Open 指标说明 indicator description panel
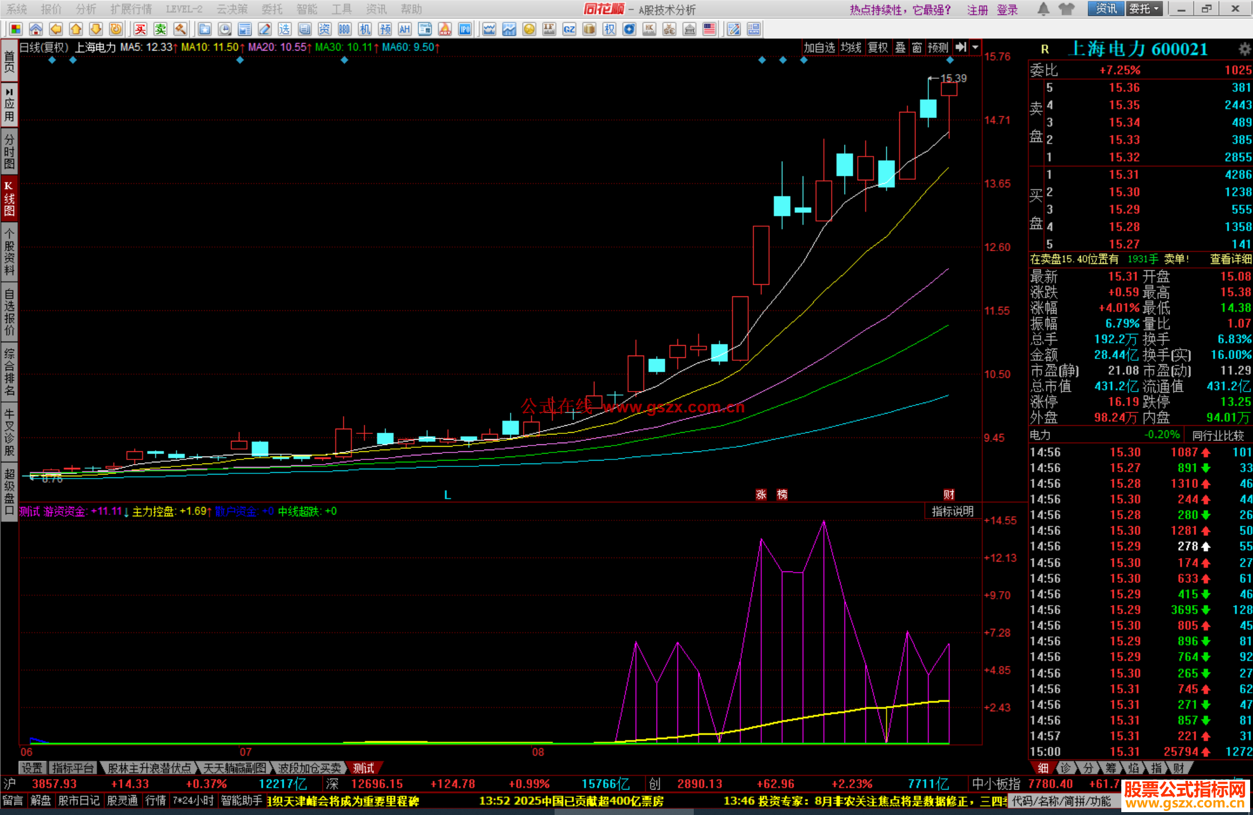This screenshot has width=1253, height=815. click(952, 511)
